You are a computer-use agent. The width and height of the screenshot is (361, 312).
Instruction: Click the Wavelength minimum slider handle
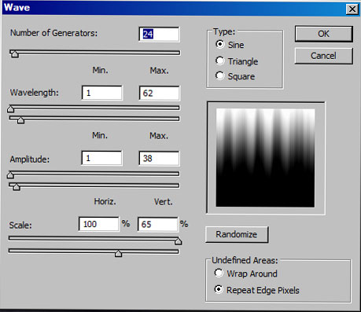pyautogui.click(x=11, y=108)
